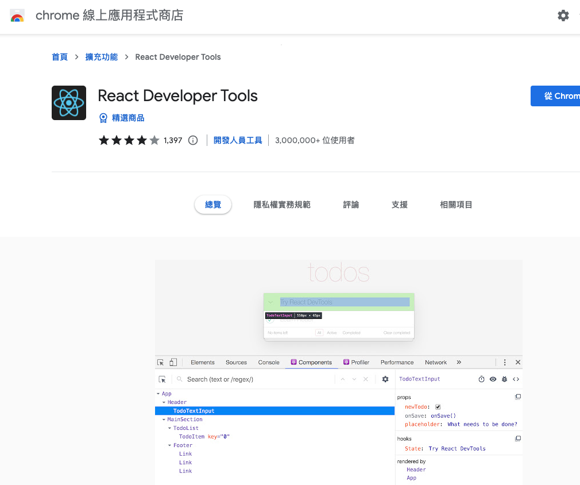Click the rating info icon
The image size is (580, 485).
click(x=193, y=140)
